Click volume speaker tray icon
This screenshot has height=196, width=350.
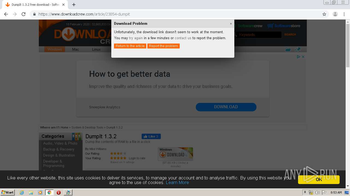click(x=317, y=192)
